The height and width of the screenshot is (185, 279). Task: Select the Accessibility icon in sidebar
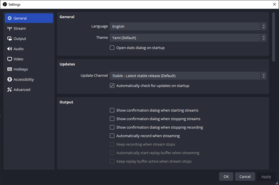pos(10,79)
